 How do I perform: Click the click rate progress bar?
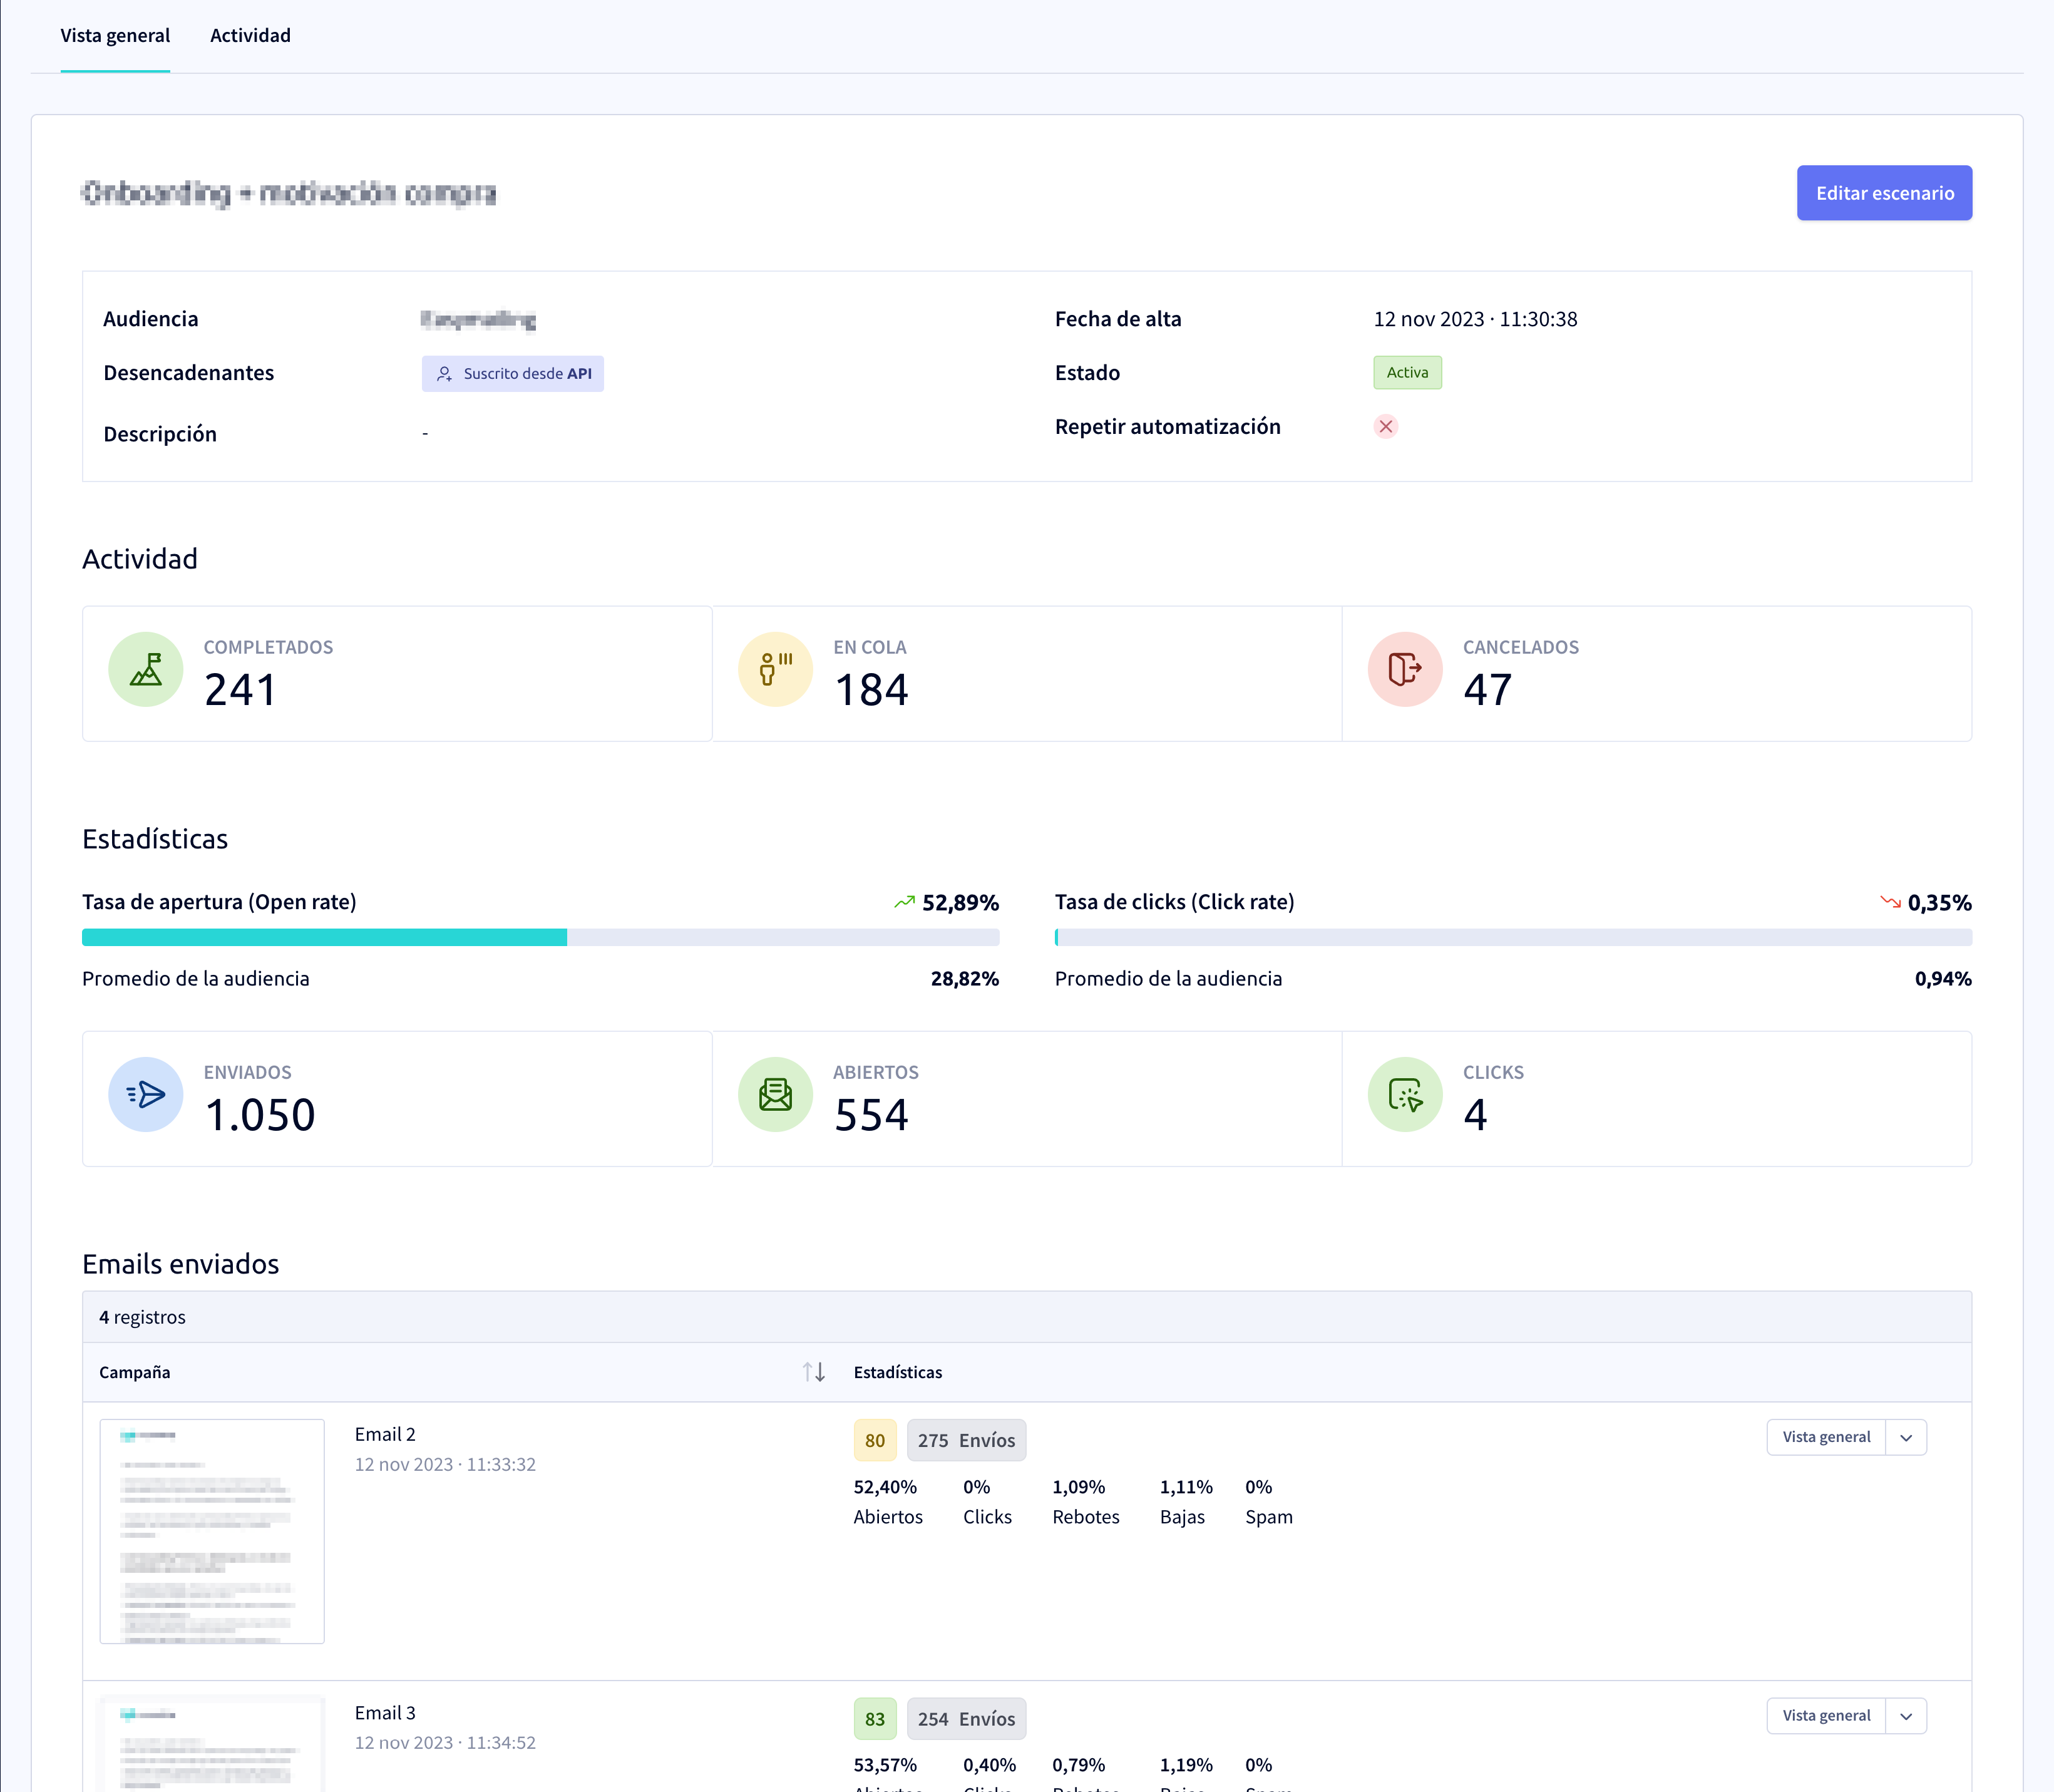pyautogui.click(x=1513, y=937)
